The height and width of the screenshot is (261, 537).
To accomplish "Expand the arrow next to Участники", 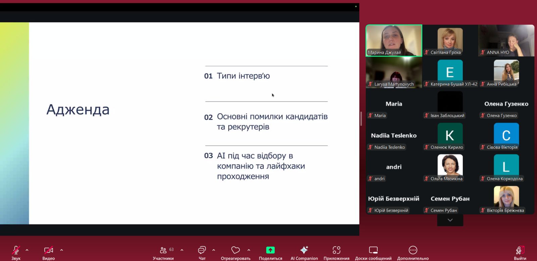I will [182, 250].
